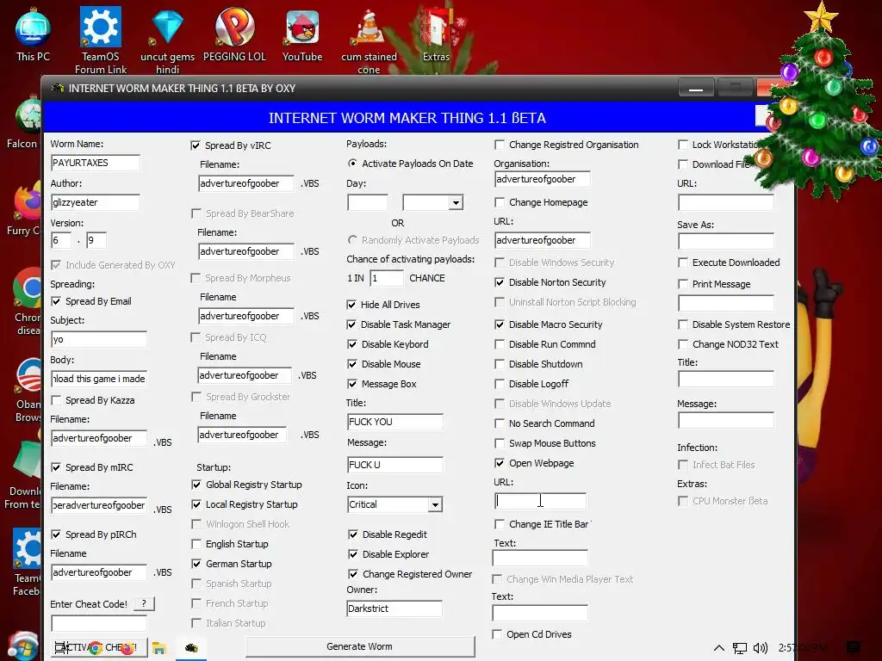Open TeamOS Forum Link desktop shortcut
Image resolution: width=882 pixels, height=661 pixels.
point(101,40)
